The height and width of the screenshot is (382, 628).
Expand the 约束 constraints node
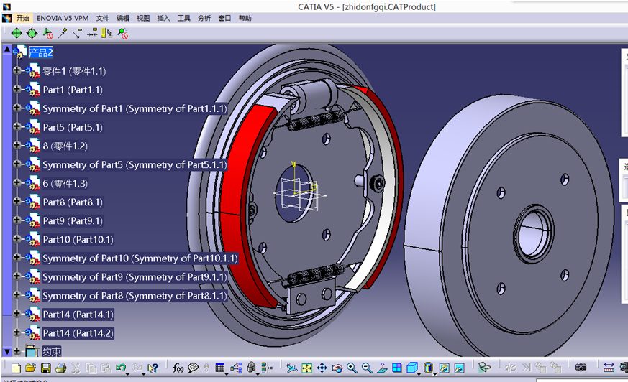tap(17, 351)
